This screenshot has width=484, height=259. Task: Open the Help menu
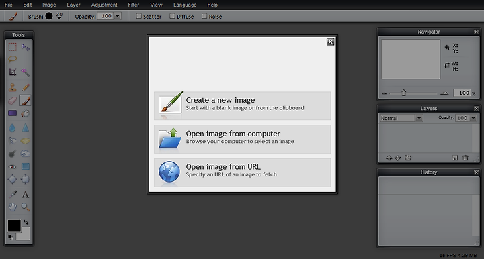click(212, 5)
